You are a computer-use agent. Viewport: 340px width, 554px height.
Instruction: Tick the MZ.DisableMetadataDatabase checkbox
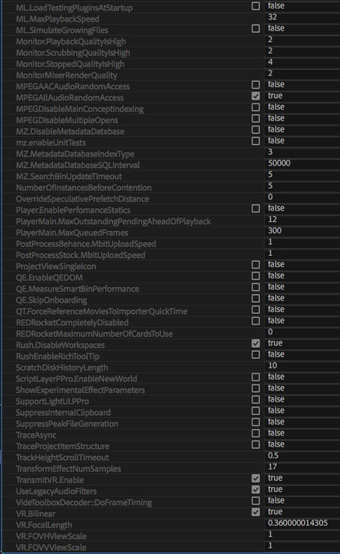tap(255, 130)
